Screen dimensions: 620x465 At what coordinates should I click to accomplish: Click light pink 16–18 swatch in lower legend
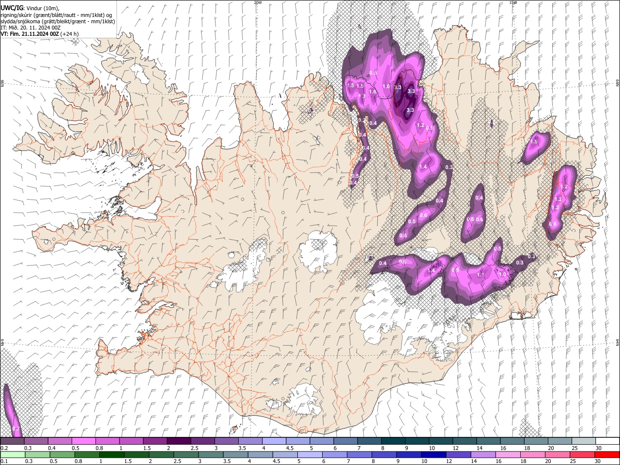[x=507, y=455]
